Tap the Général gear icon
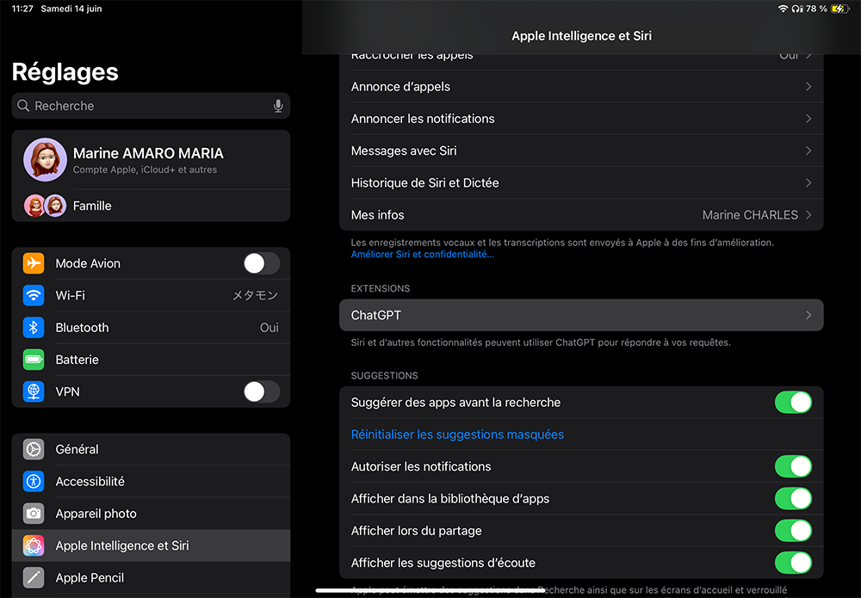This screenshot has height=598, width=861. [x=34, y=449]
